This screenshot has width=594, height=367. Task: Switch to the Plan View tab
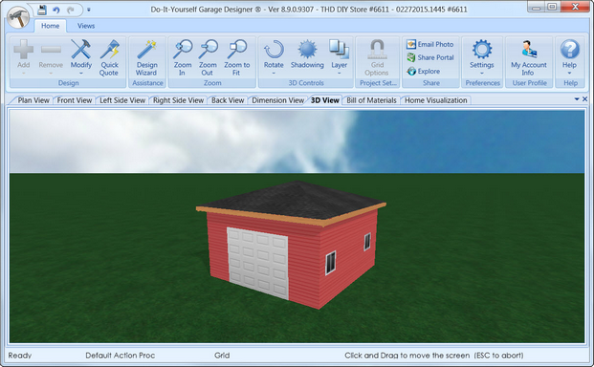coord(33,100)
